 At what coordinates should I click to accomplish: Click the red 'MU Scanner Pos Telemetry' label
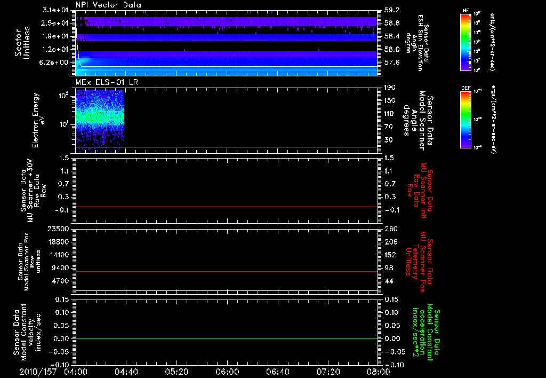click(x=419, y=262)
